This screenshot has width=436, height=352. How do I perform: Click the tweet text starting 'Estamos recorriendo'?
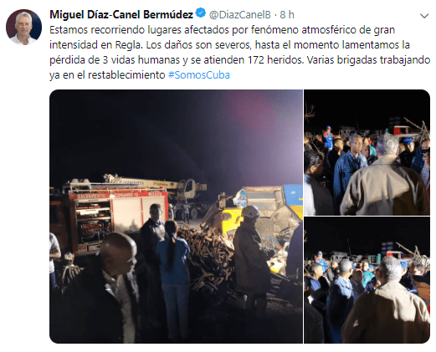coord(240,53)
